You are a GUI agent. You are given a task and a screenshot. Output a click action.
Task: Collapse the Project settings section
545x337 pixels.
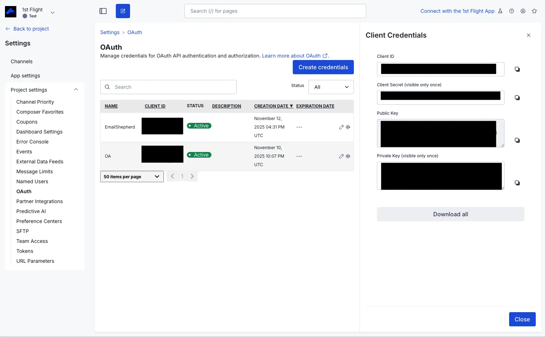pos(76,90)
